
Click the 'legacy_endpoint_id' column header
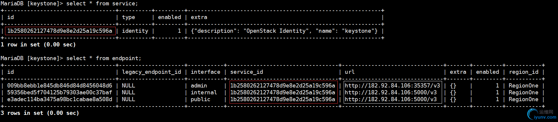coord(151,72)
